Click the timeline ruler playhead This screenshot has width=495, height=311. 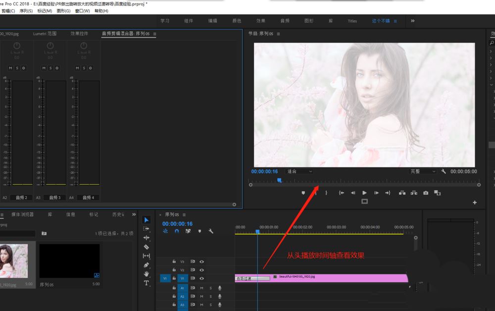click(x=257, y=232)
